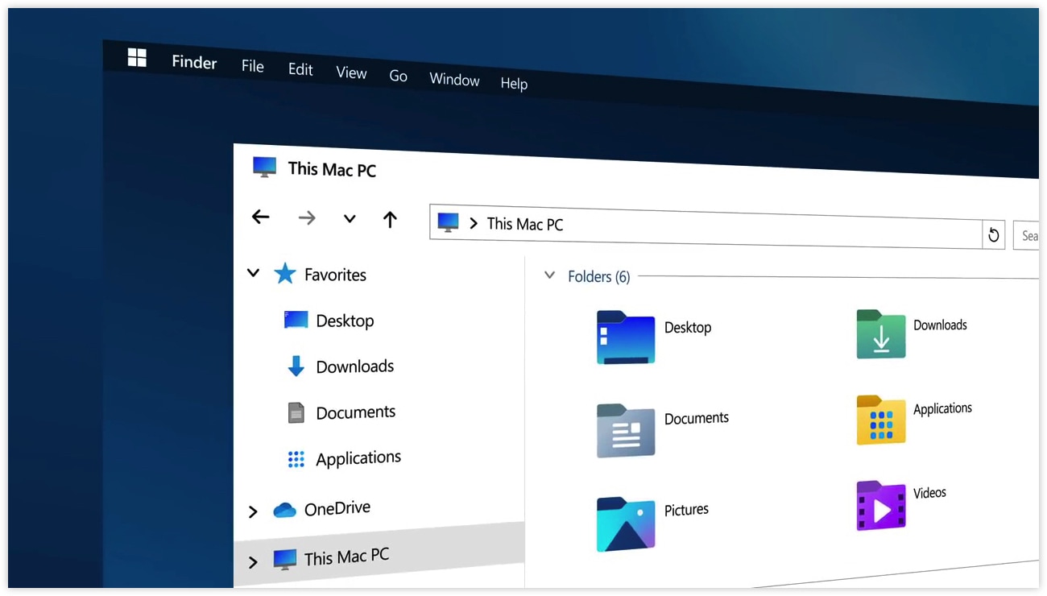The height and width of the screenshot is (596, 1047).
Task: Click This Mac PC in address bar
Action: click(x=525, y=225)
